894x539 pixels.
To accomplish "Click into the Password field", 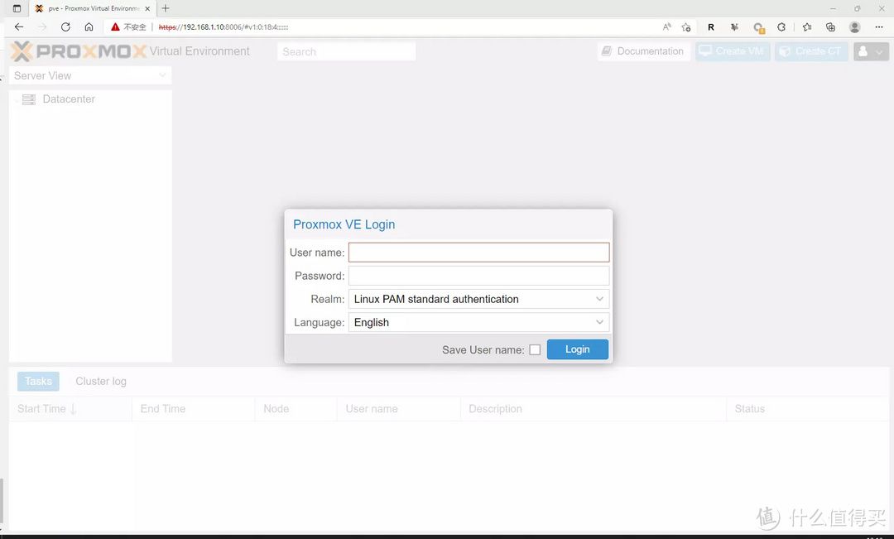I will tap(478, 276).
